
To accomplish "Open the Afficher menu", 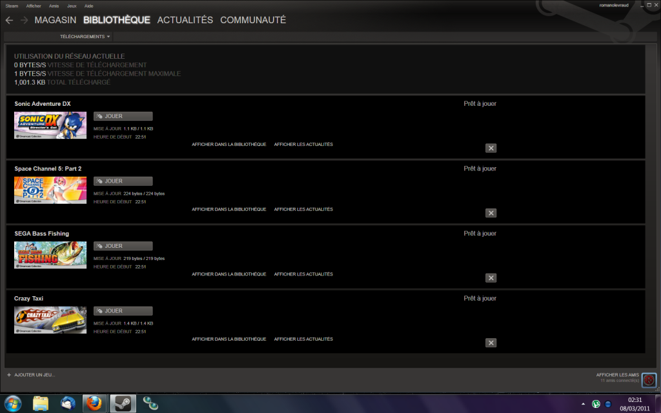I will pos(34,6).
